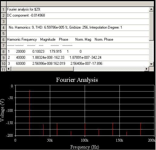
Task: Select the 60000 Hz harmonic row
Action: tap(78, 64)
